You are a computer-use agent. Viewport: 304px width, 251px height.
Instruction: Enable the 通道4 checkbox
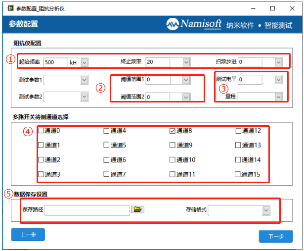tap(106, 131)
